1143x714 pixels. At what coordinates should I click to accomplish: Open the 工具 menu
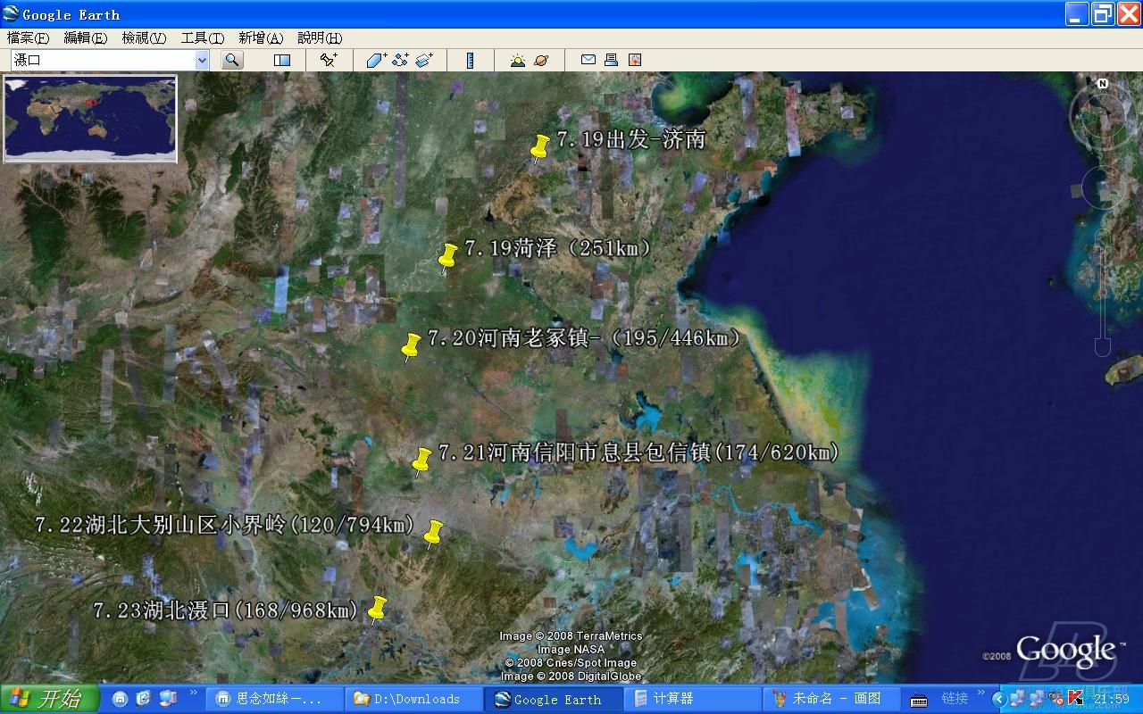coord(203,37)
